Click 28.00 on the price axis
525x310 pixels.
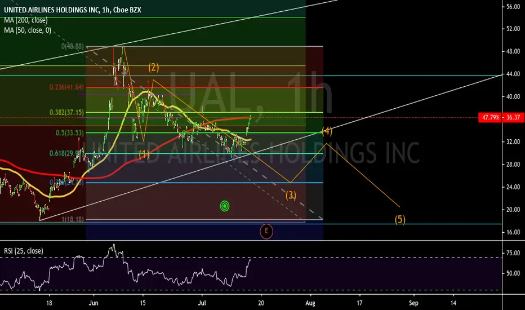[513, 164]
